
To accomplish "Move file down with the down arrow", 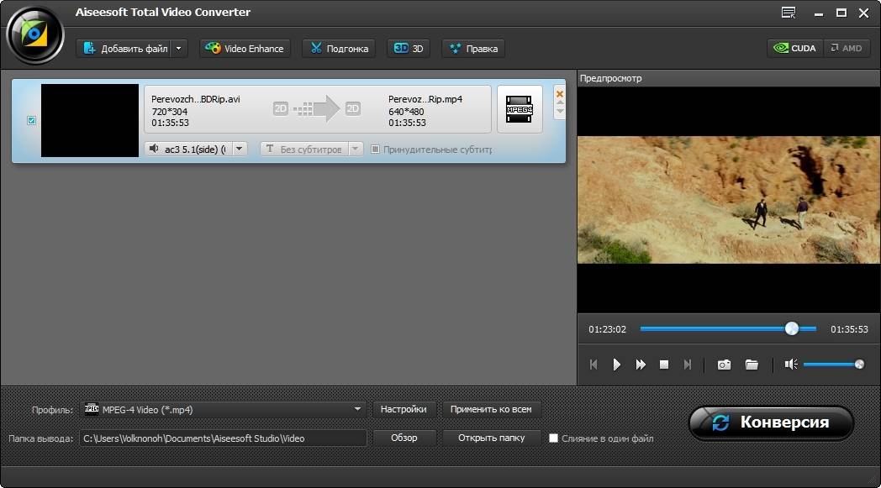I will 560,111.
